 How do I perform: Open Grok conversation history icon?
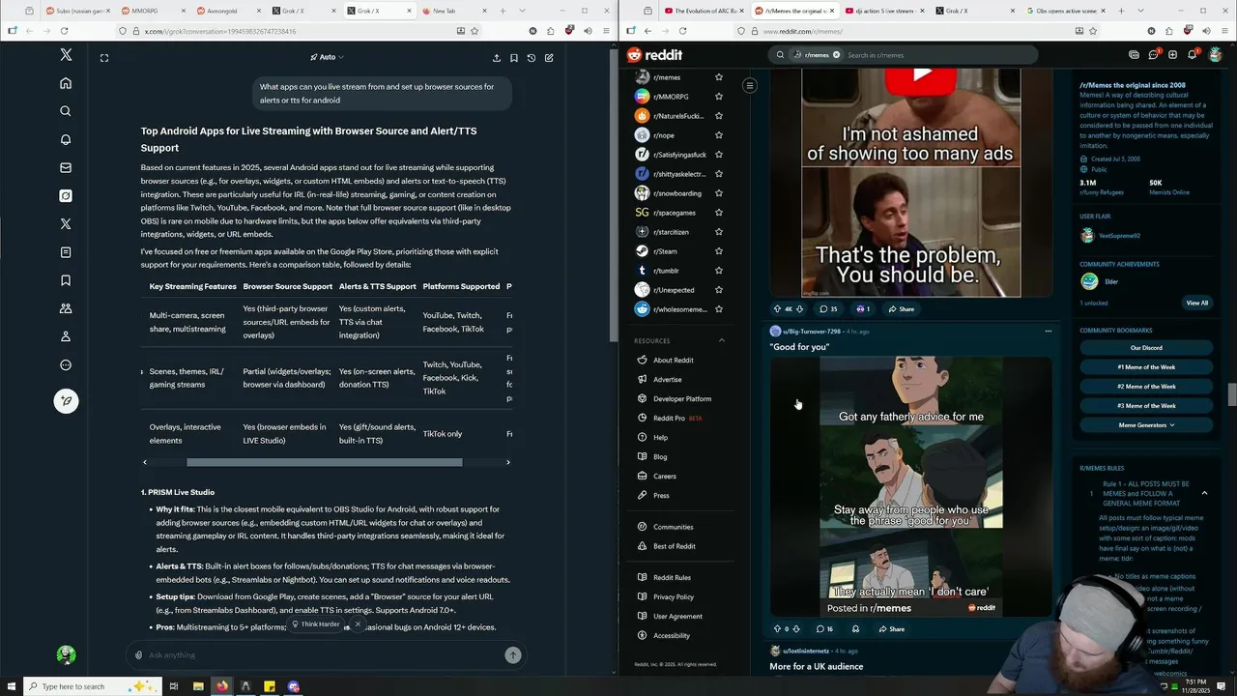tap(532, 58)
